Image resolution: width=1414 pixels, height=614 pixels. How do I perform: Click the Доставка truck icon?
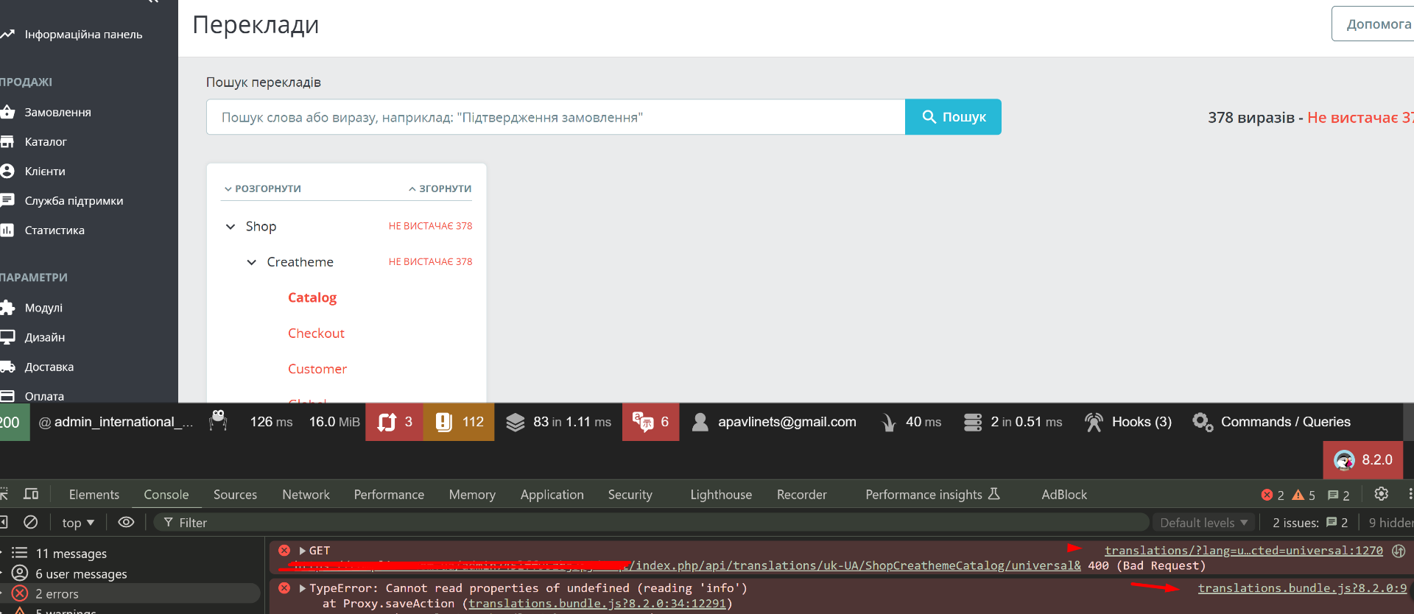pos(7,367)
